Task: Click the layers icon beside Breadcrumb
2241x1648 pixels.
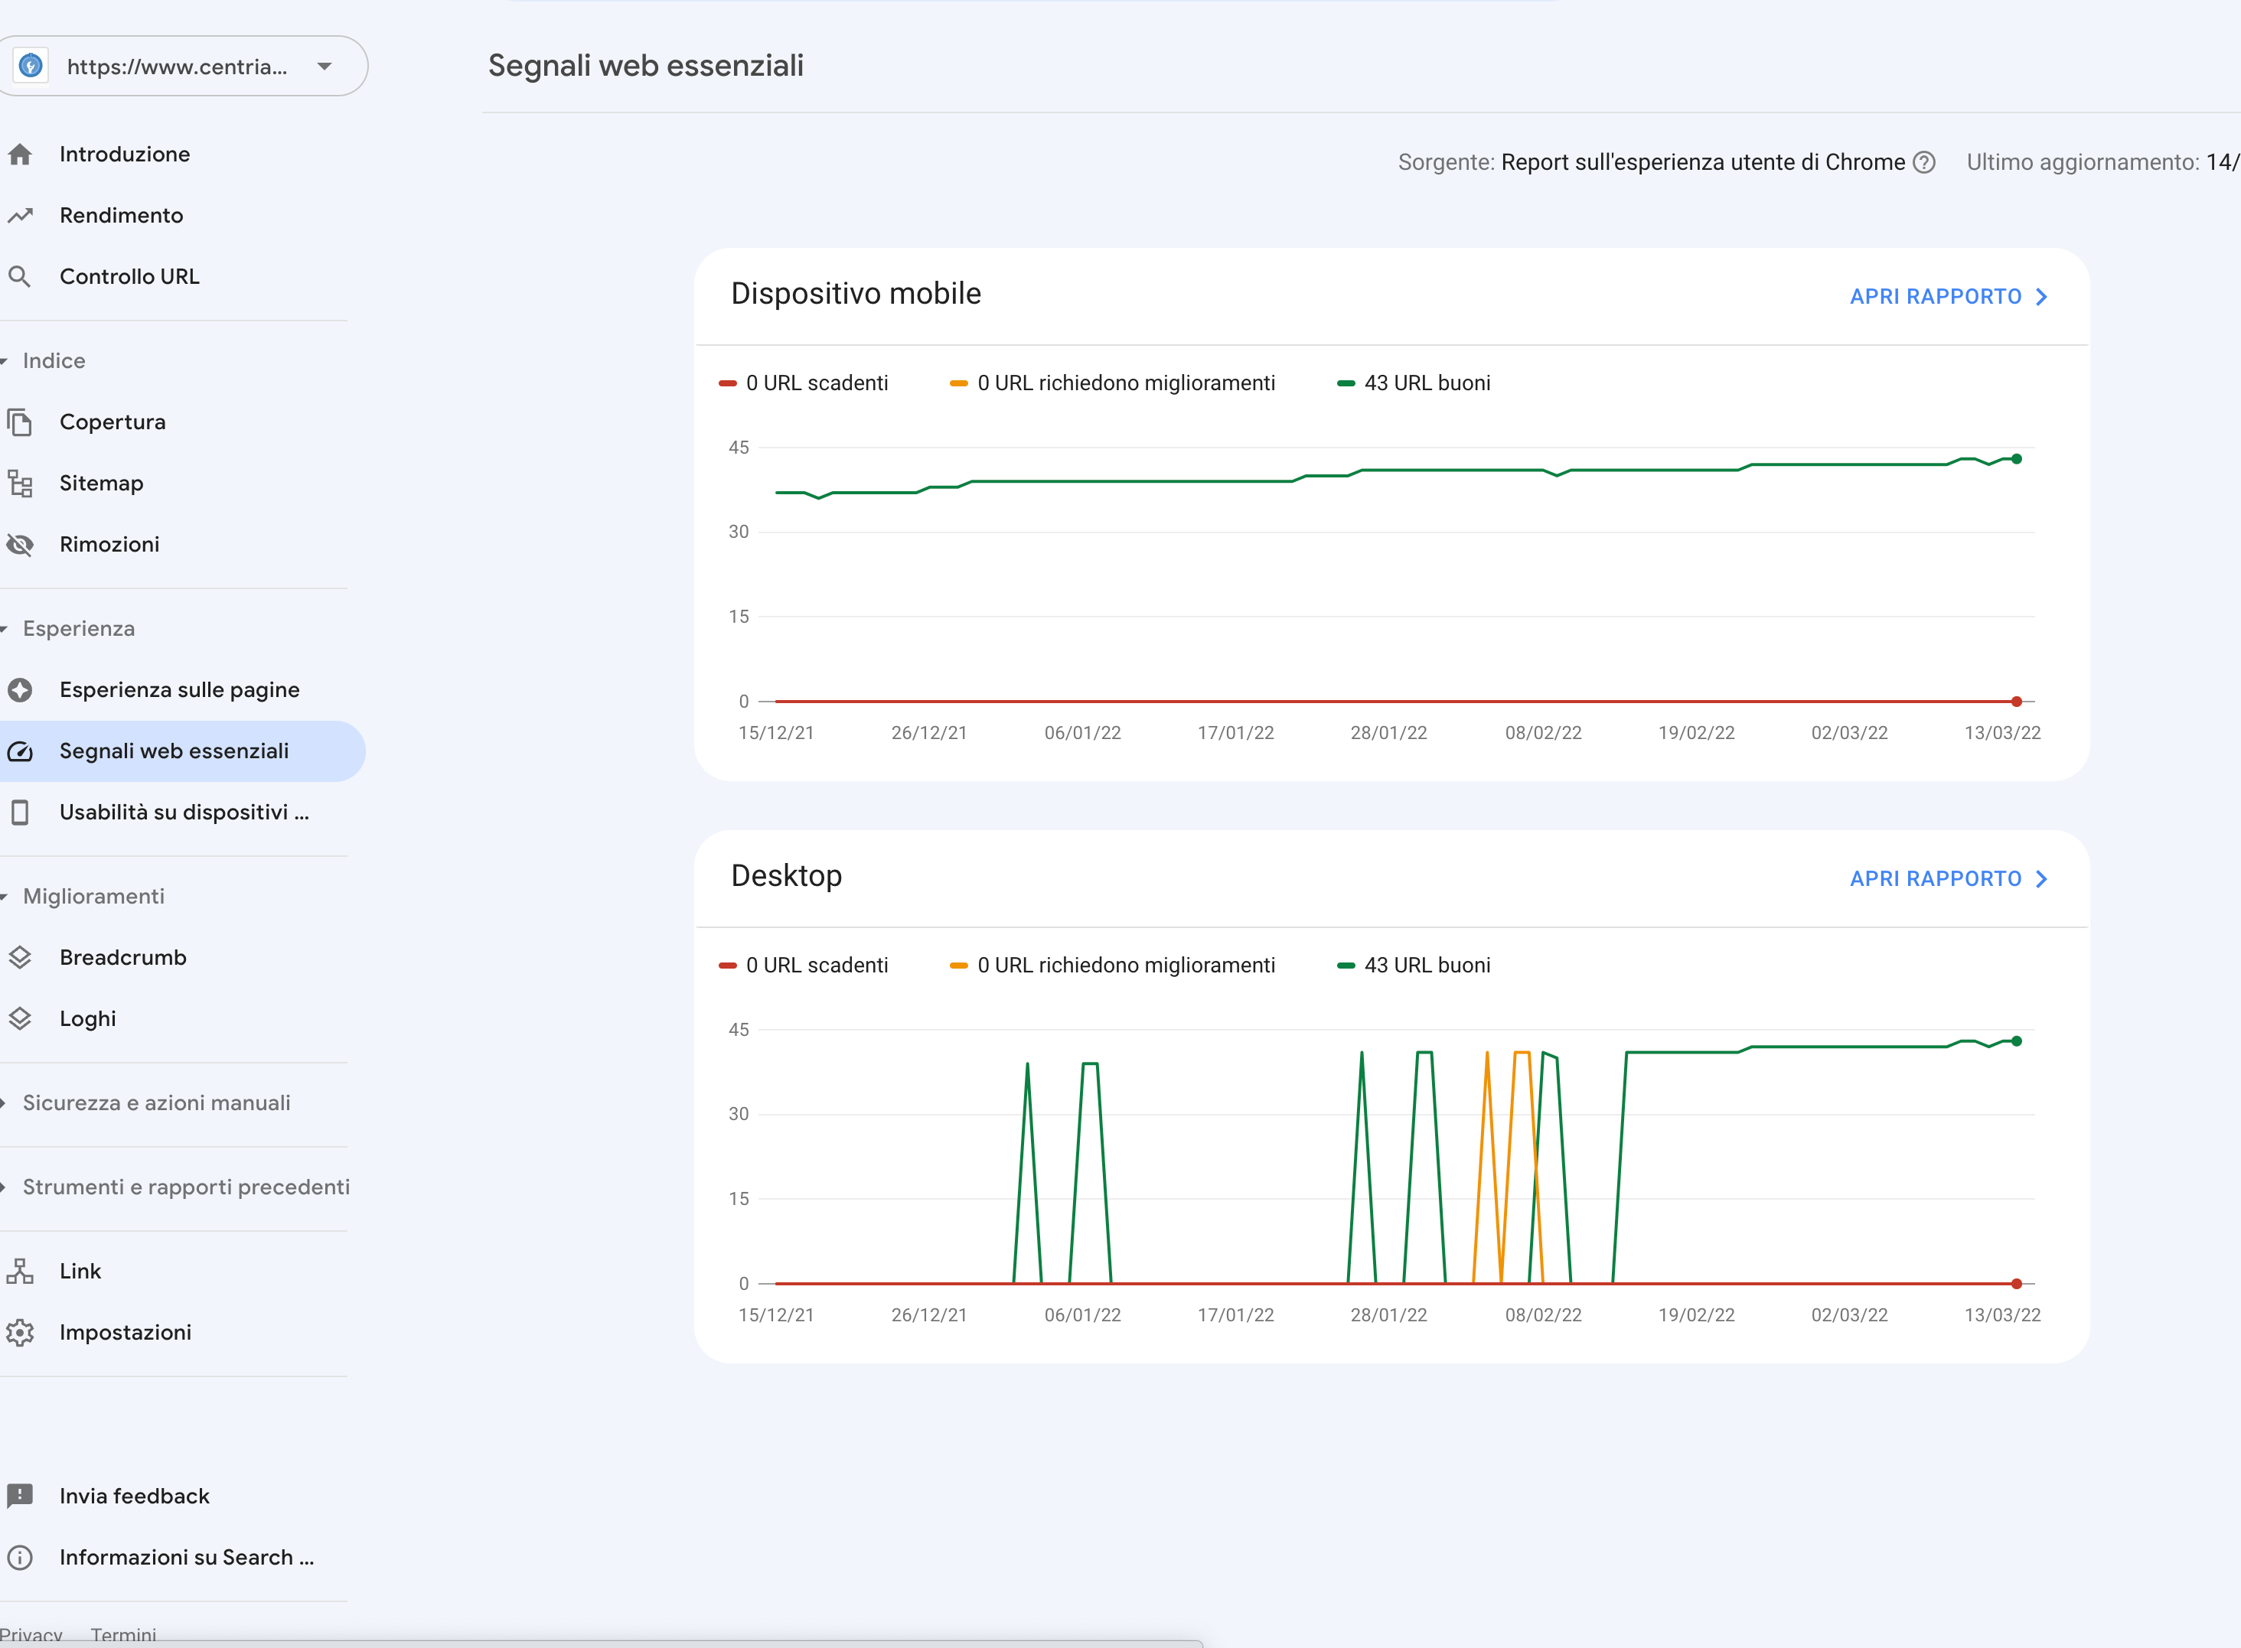Action: tap(20, 958)
